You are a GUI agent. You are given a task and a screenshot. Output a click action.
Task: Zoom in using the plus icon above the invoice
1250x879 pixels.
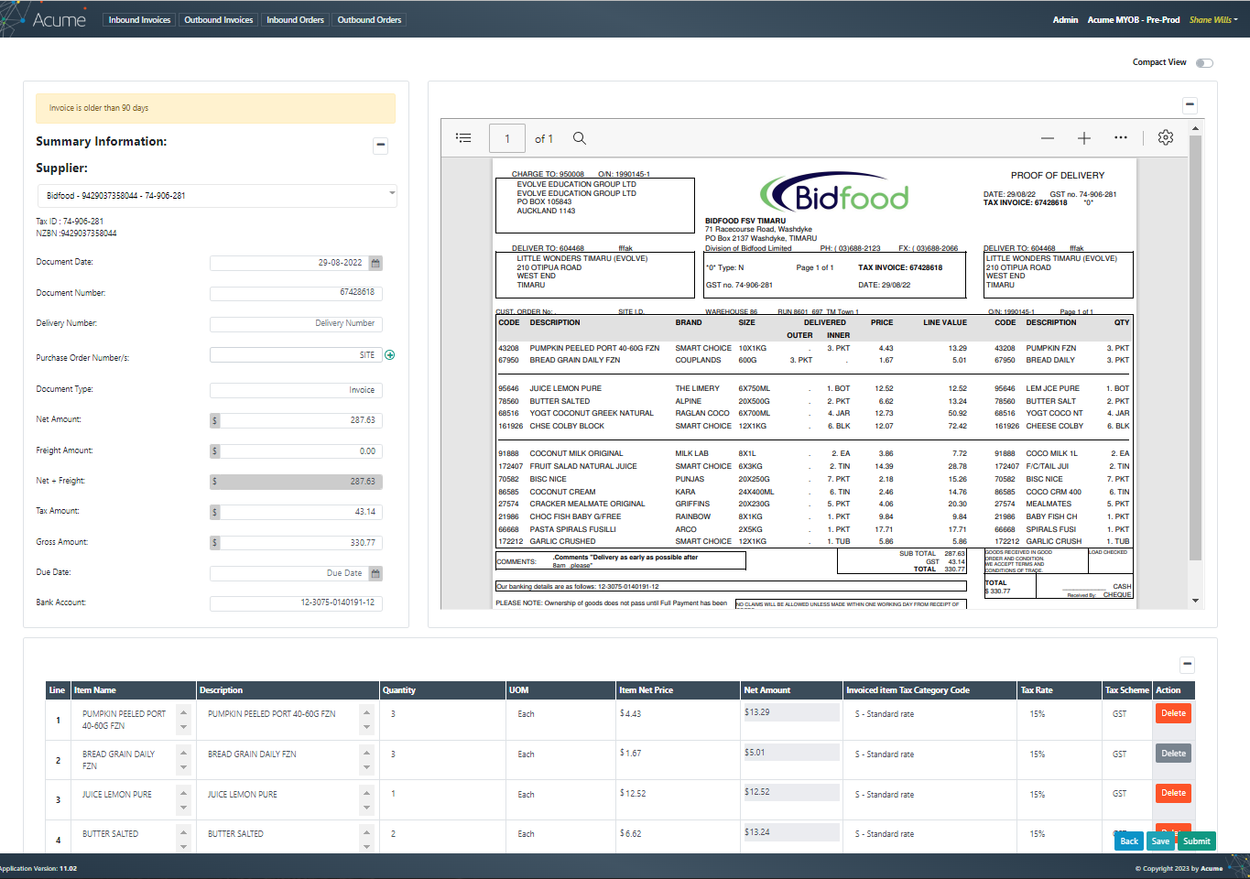point(1083,137)
